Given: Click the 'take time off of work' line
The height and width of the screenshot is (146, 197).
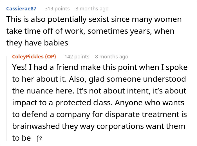Looking at the screenshot, I should (90, 31).
